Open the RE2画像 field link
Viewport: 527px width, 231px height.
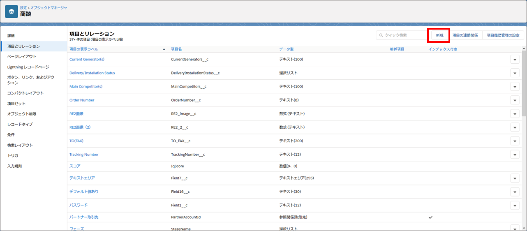click(76, 113)
